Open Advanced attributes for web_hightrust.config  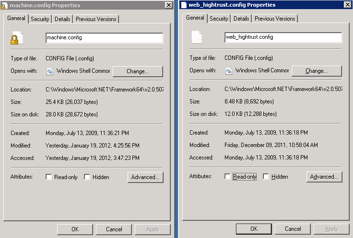324,177
